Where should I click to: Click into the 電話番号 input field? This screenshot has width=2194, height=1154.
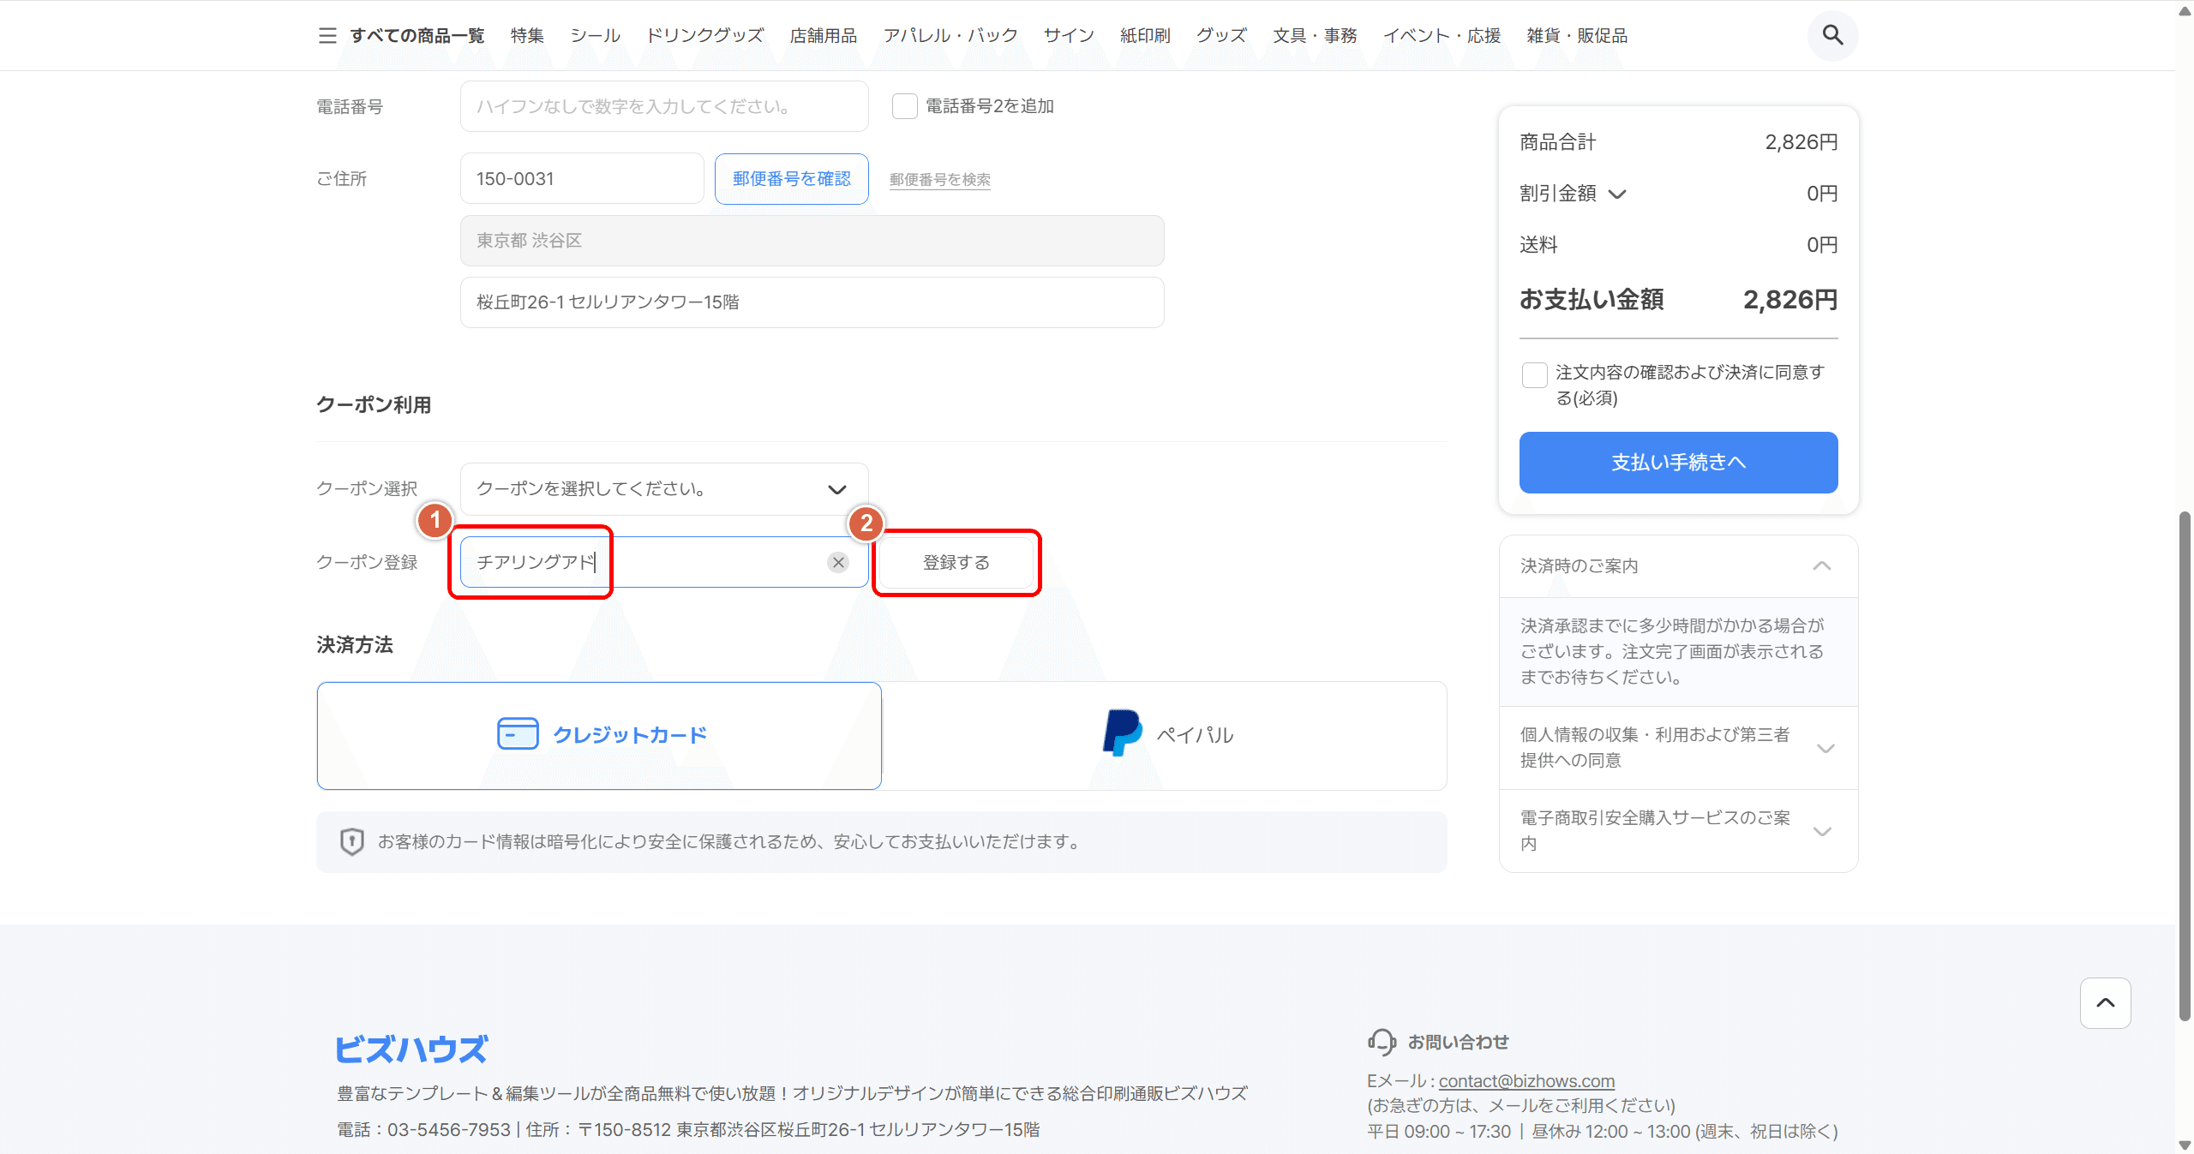(x=663, y=106)
